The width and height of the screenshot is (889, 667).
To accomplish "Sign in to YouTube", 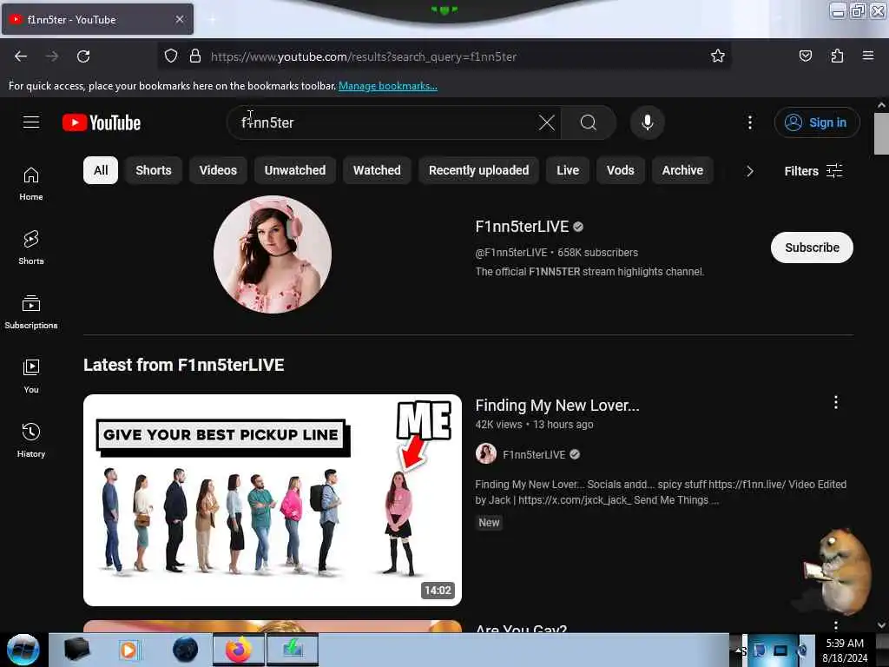I will pos(817,122).
